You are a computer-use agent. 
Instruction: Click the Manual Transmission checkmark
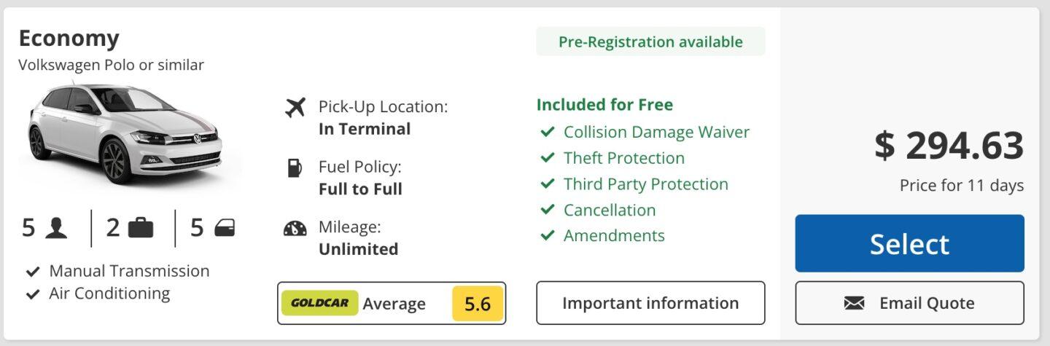[x=32, y=272]
